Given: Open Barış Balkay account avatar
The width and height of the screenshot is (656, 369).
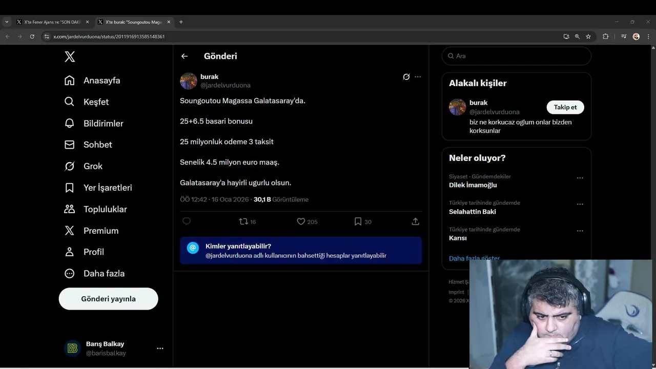Looking at the screenshot, I should coord(73,348).
